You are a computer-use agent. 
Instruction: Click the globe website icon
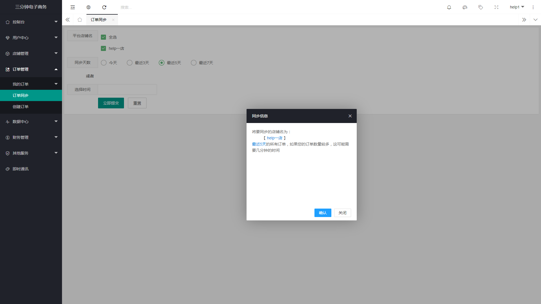pos(88,7)
